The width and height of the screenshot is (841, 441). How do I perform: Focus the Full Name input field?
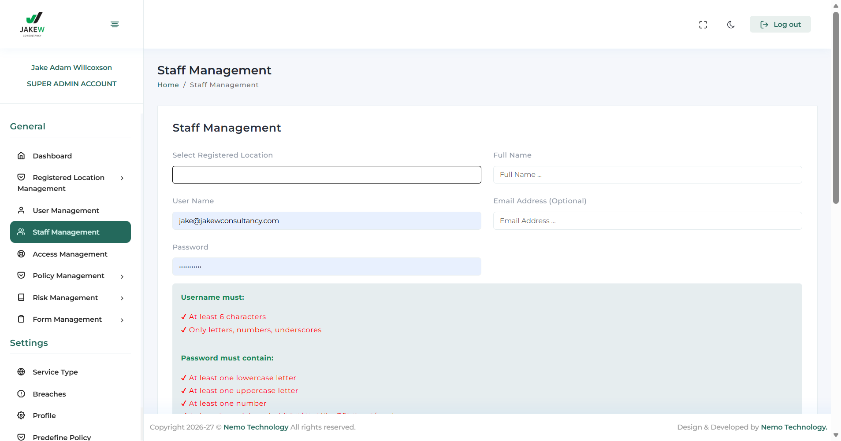[x=647, y=175]
